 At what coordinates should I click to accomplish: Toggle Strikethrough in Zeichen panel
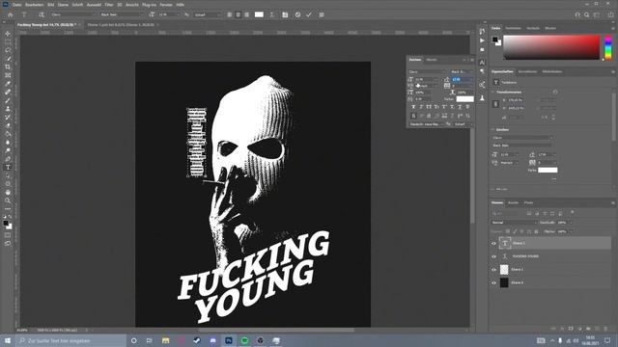pos(467,107)
